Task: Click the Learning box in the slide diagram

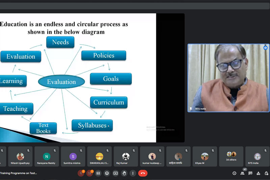Action: (13, 81)
